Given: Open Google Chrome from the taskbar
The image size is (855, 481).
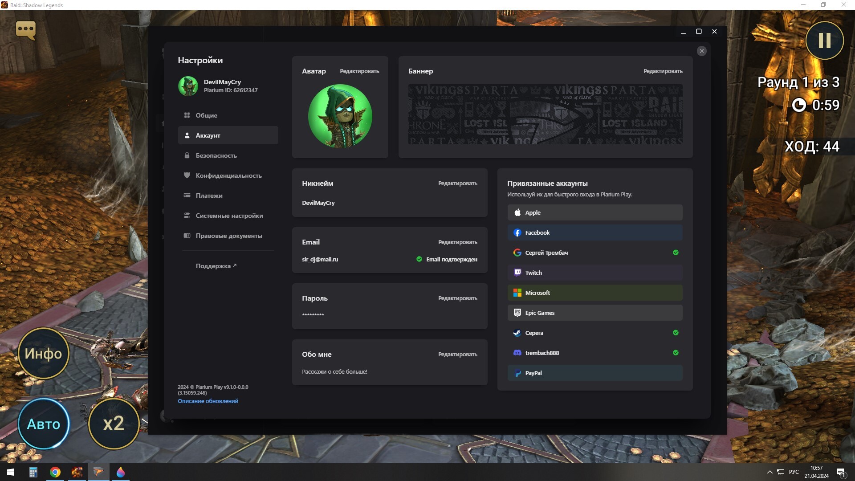Looking at the screenshot, I should click(55, 472).
